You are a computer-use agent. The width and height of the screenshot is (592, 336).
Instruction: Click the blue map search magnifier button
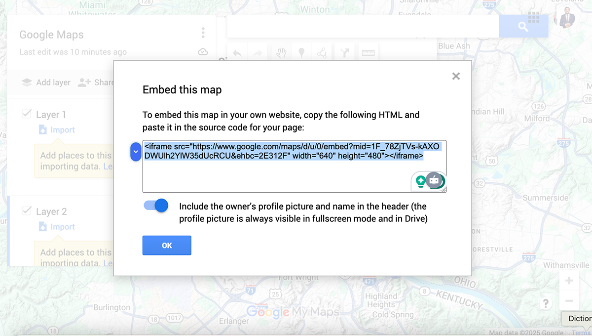coord(523,27)
